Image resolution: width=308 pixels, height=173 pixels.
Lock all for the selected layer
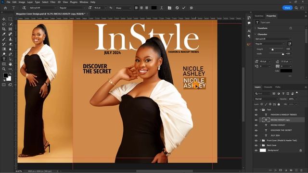(279, 104)
